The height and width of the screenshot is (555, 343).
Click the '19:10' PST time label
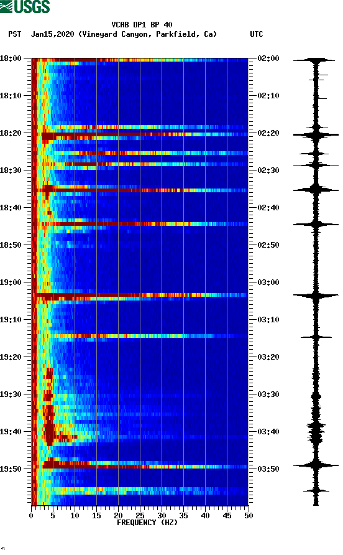click(x=11, y=320)
